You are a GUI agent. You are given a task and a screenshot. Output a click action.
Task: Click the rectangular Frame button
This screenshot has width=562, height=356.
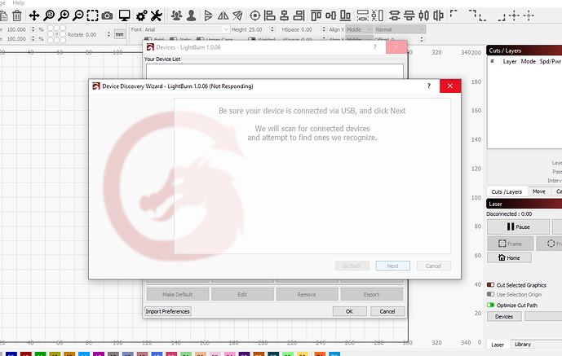click(x=511, y=244)
